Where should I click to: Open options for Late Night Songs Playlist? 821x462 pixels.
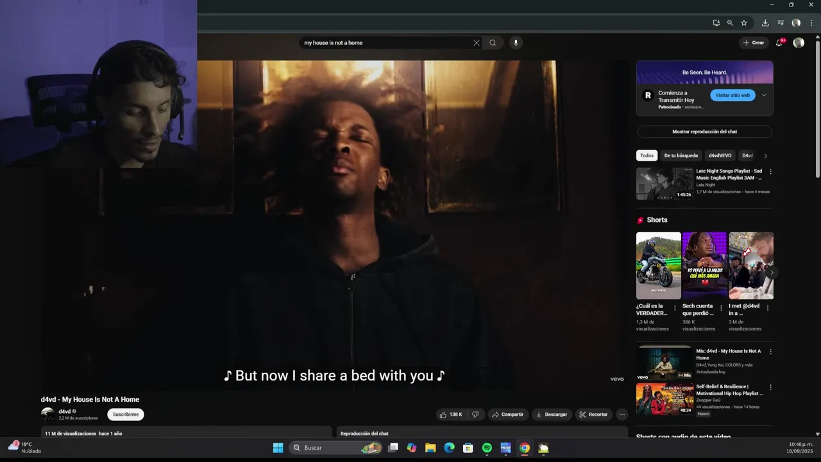point(770,172)
